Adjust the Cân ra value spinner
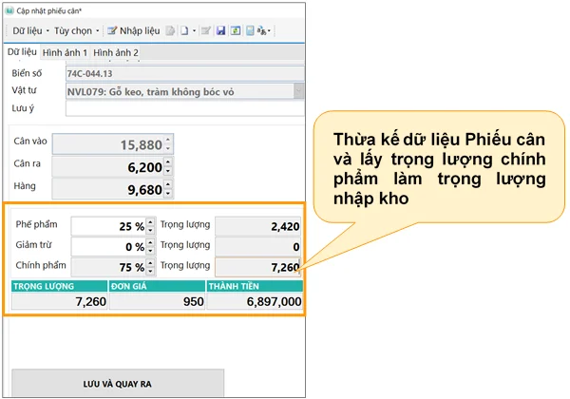This screenshot has width=570, height=399. [168, 166]
